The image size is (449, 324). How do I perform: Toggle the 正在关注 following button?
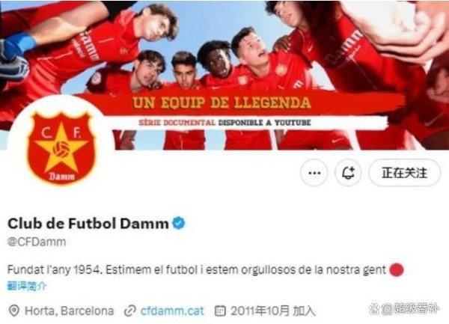[x=404, y=173]
